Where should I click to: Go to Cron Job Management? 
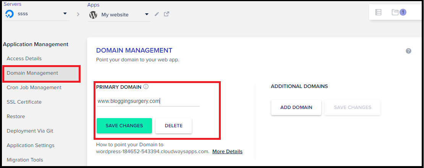pos(34,88)
